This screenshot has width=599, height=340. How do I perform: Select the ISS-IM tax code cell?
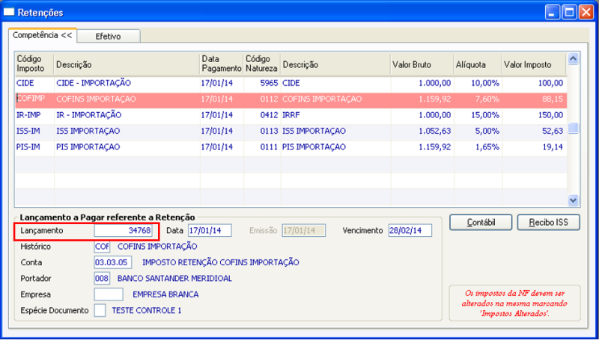(34, 131)
